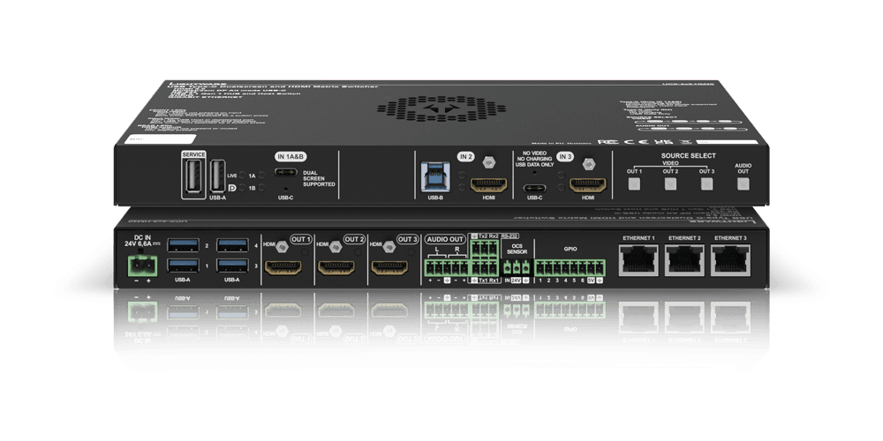Click rear USB-A port number 1
This screenshot has width=883, height=441.
(184, 265)
